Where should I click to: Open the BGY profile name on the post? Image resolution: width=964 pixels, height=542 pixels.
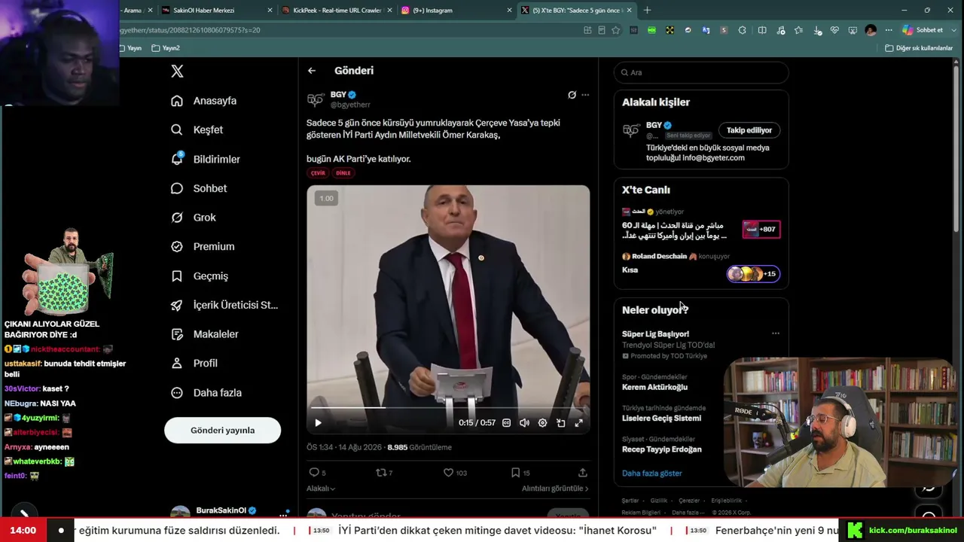(338, 95)
